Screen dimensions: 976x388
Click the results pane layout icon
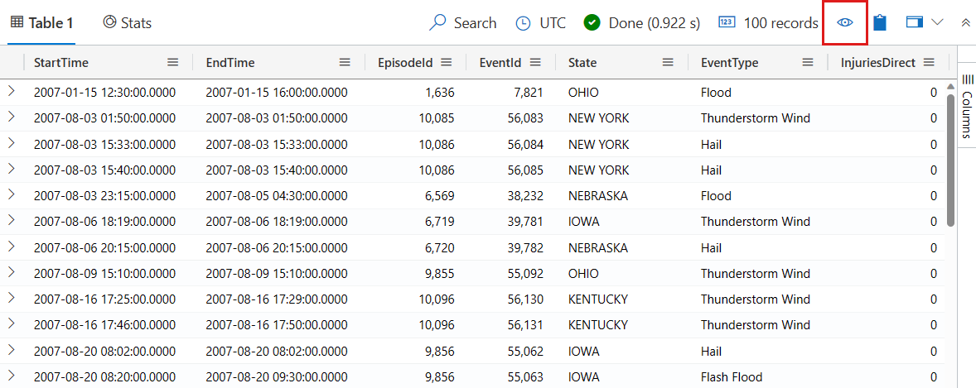[914, 23]
